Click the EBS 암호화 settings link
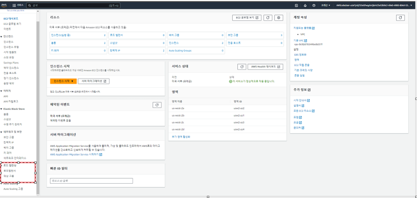The image size is (417, 198). pos(300,54)
